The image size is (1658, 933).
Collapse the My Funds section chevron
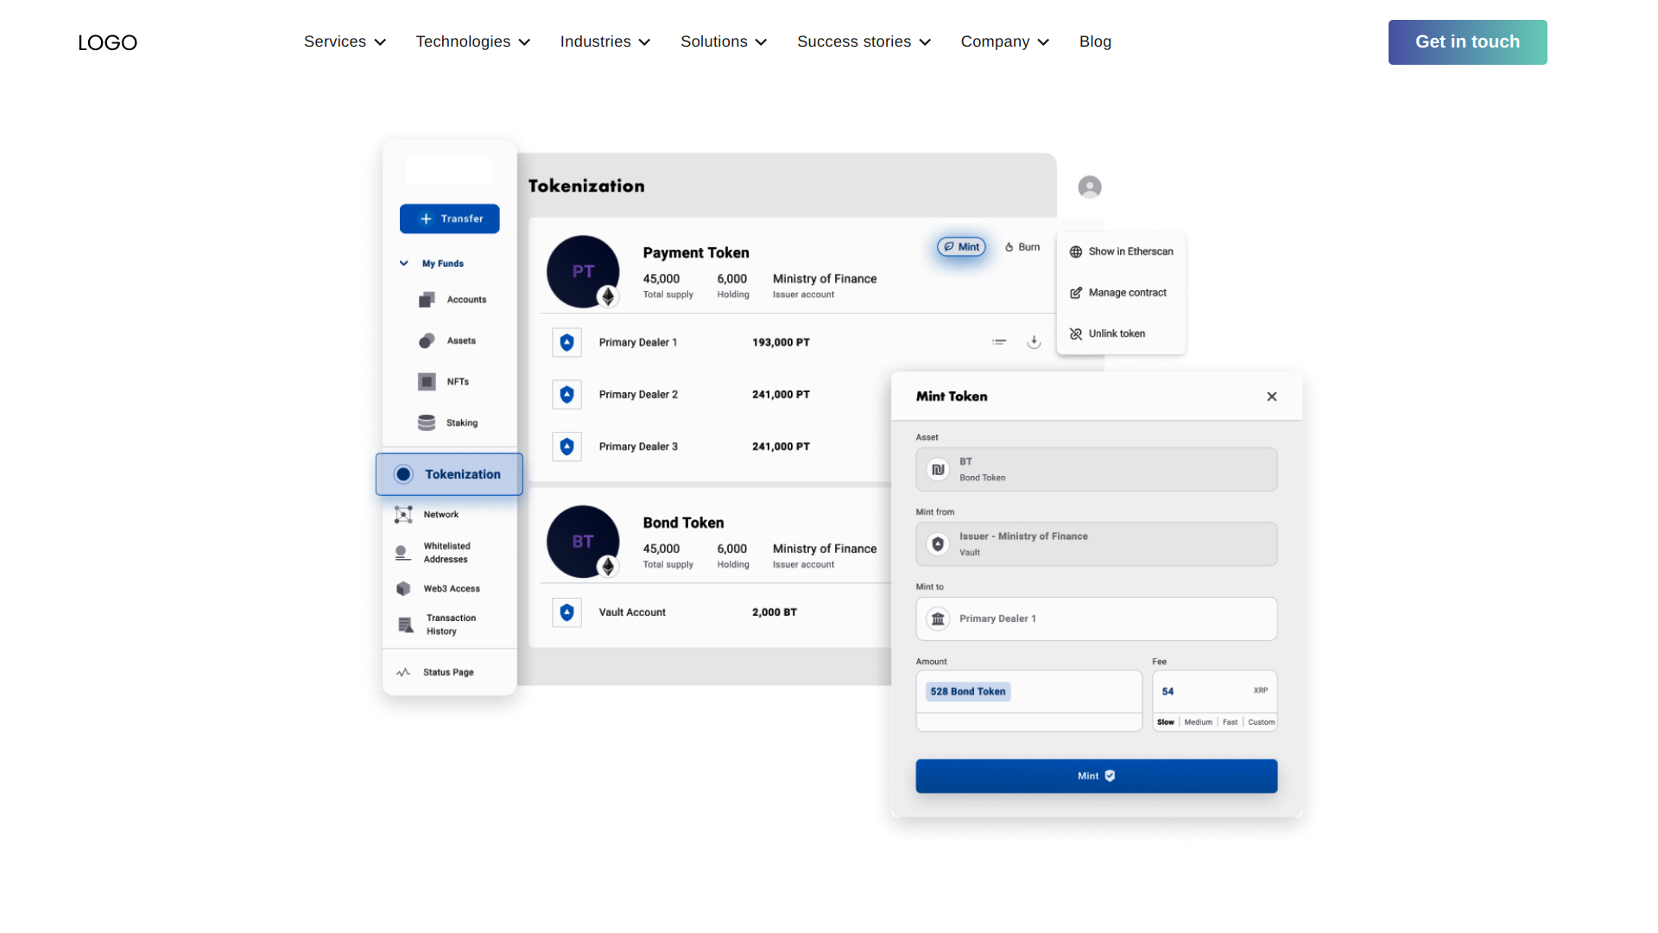[403, 263]
